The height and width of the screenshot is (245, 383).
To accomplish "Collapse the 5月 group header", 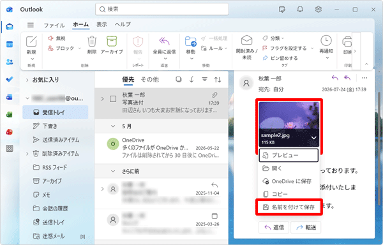I will coord(113,126).
